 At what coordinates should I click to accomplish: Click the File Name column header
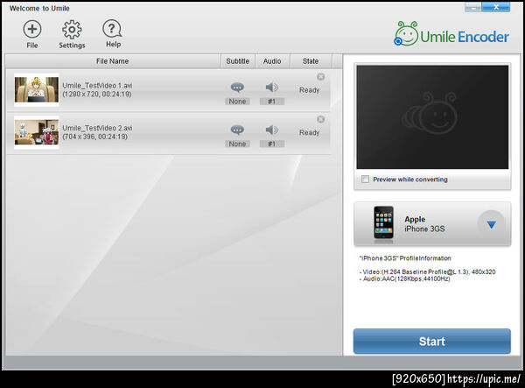[x=113, y=61]
